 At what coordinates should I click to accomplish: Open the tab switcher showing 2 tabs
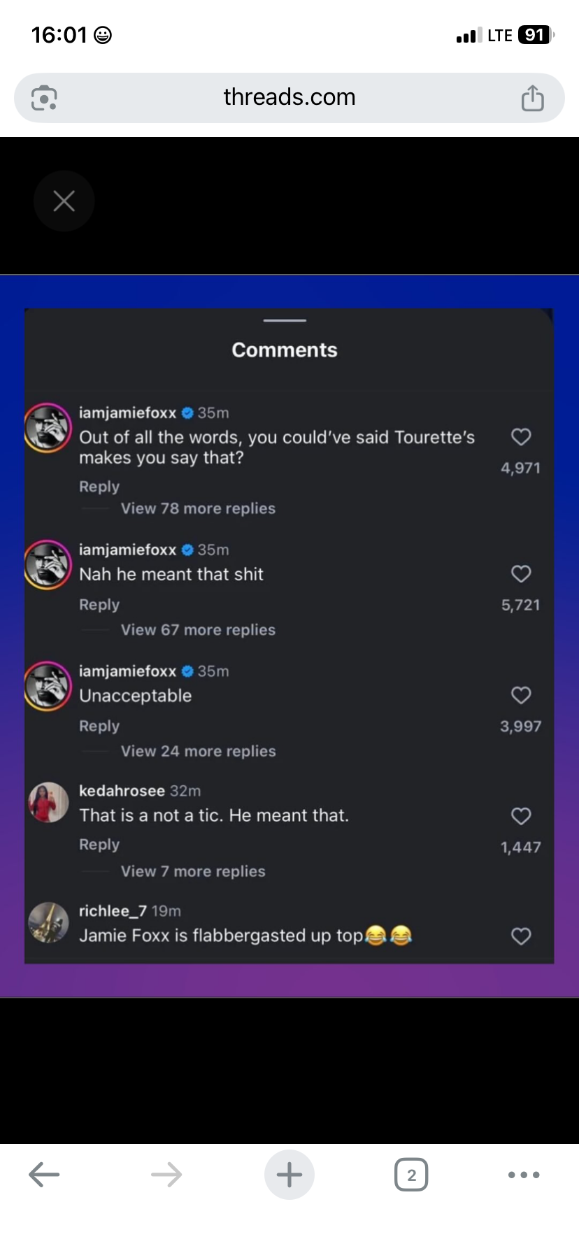411,1175
